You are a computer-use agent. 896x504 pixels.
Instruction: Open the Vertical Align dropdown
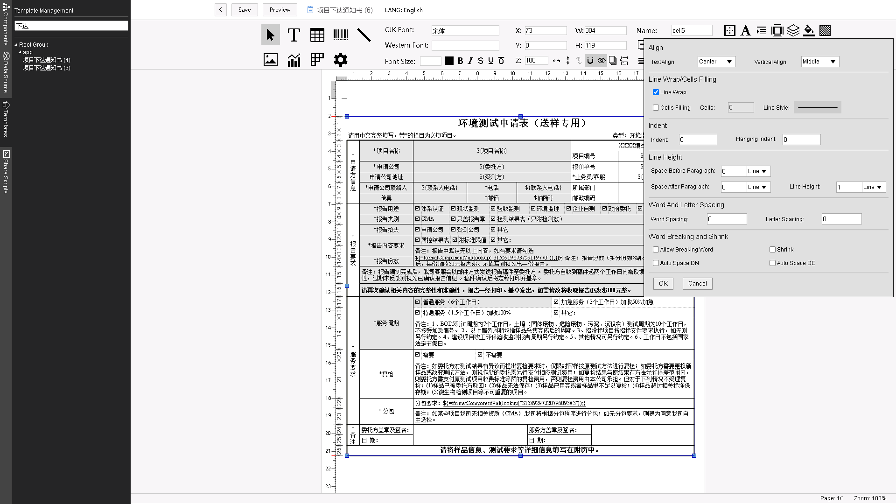(820, 62)
